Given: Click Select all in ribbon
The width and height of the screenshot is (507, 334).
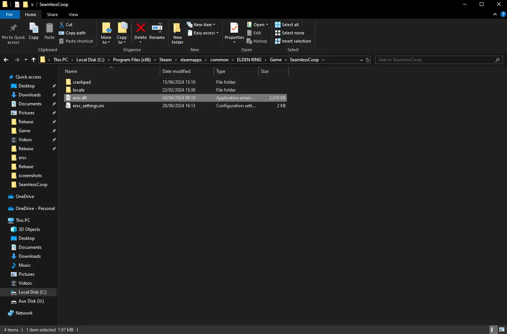Looking at the screenshot, I should point(287,25).
